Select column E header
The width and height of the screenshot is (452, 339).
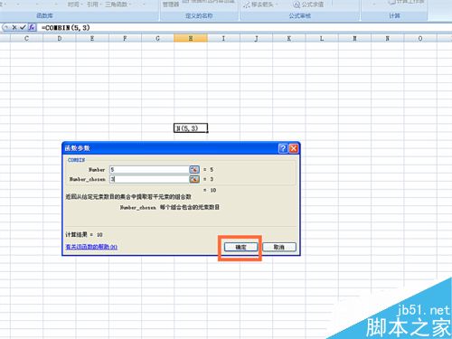[x=92, y=38]
